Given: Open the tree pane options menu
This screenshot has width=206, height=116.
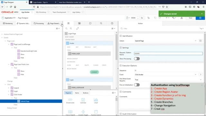Looking at the screenshot, I should (x=58, y=29).
